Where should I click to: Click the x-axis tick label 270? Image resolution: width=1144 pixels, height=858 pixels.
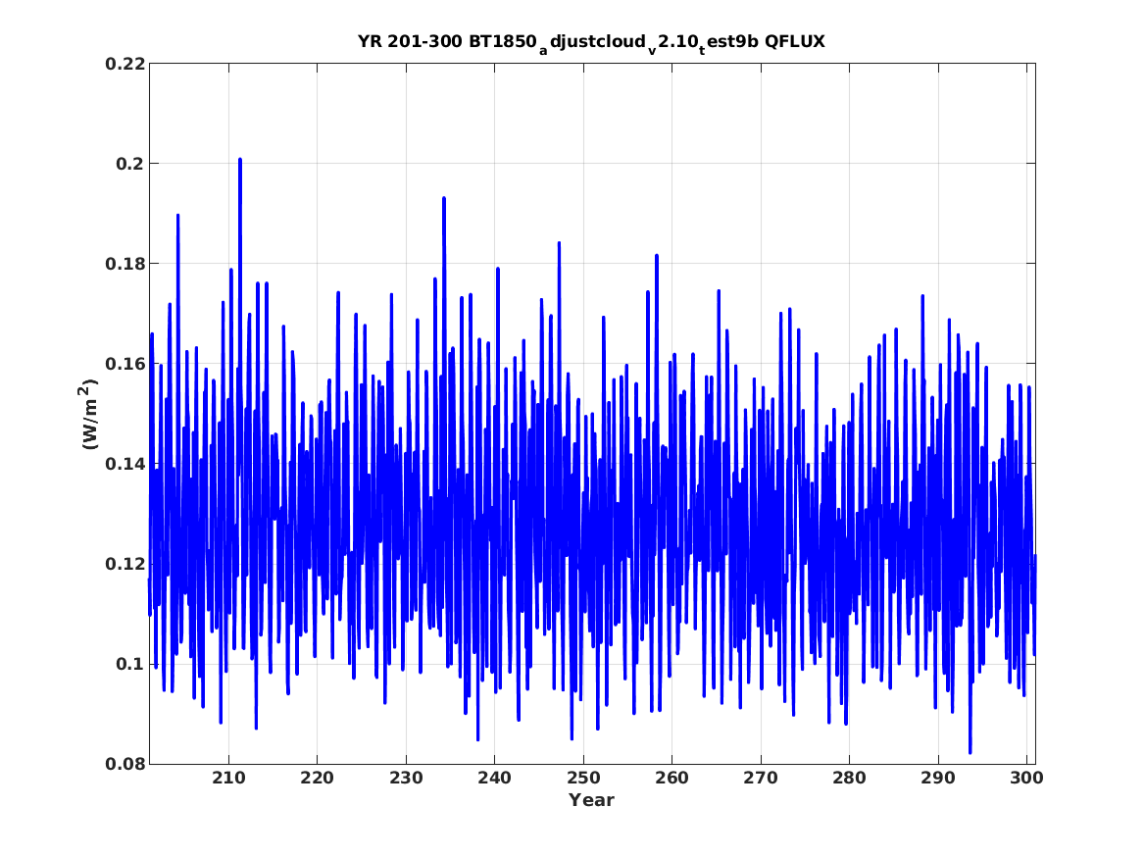(x=761, y=779)
